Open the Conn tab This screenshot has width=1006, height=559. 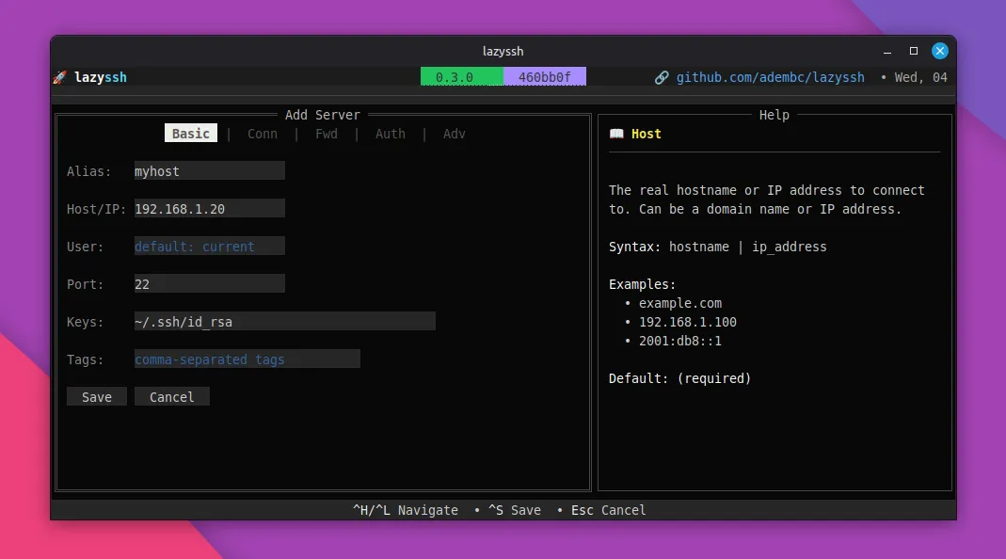pyautogui.click(x=263, y=134)
